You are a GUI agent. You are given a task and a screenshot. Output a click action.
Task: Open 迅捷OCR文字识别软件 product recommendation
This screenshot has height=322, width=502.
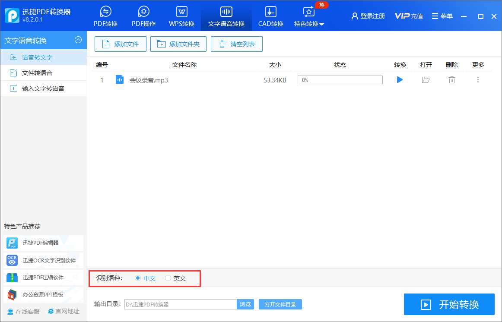[x=43, y=260]
